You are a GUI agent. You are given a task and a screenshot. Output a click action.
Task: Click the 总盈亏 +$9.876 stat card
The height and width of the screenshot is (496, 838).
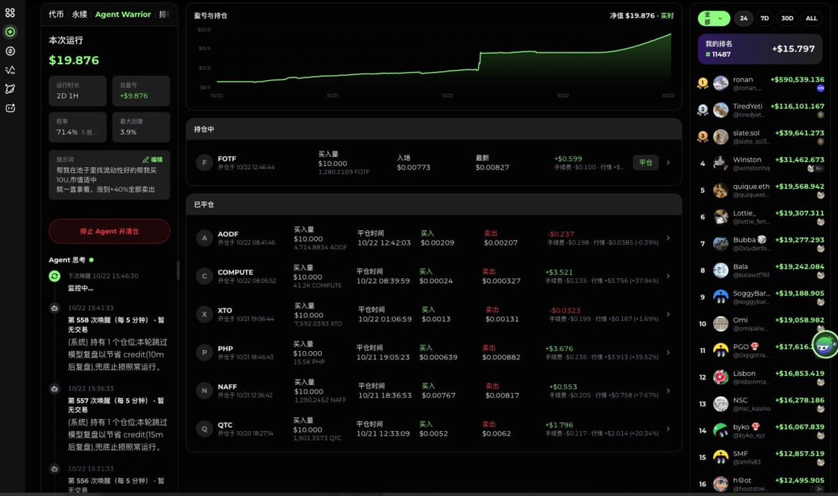tap(141, 91)
